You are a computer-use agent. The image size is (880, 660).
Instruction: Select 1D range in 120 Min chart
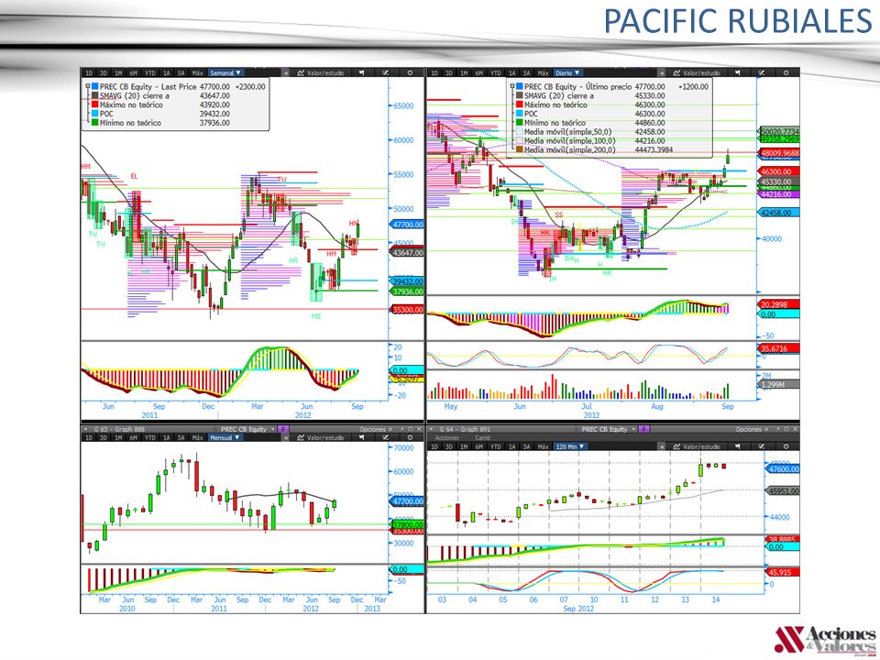(434, 446)
